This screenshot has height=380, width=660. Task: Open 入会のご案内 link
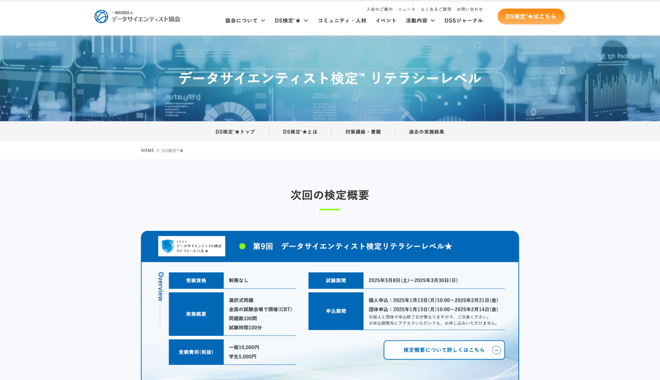tap(379, 9)
